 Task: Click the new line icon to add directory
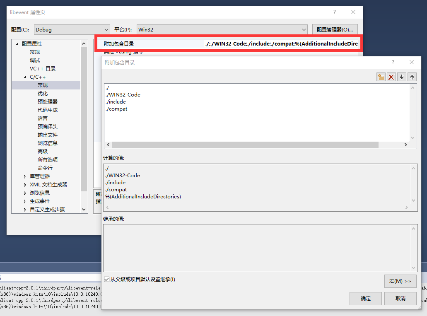tap(381, 77)
